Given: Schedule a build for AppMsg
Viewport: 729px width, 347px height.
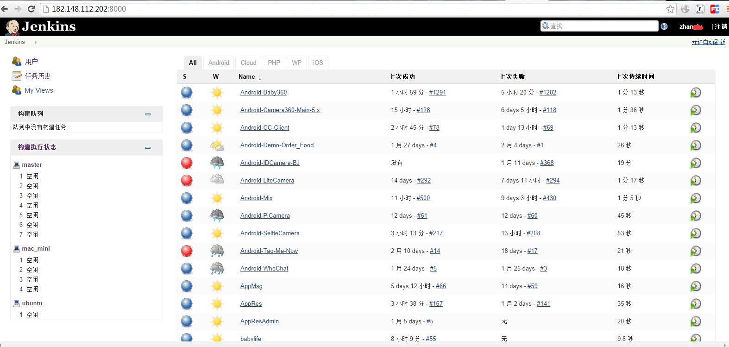Looking at the screenshot, I should (696, 286).
